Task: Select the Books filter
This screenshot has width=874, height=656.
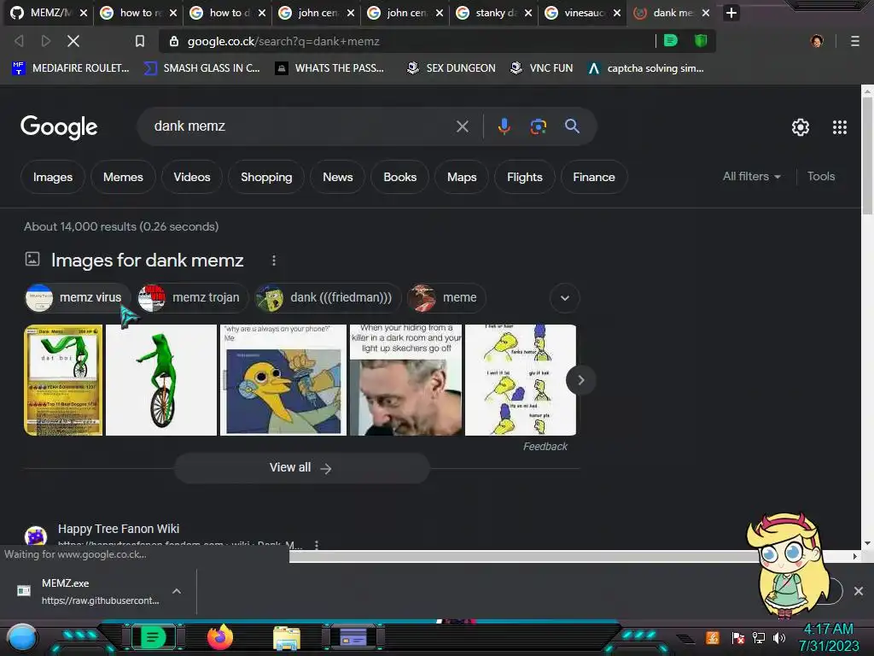Action: coord(400,177)
